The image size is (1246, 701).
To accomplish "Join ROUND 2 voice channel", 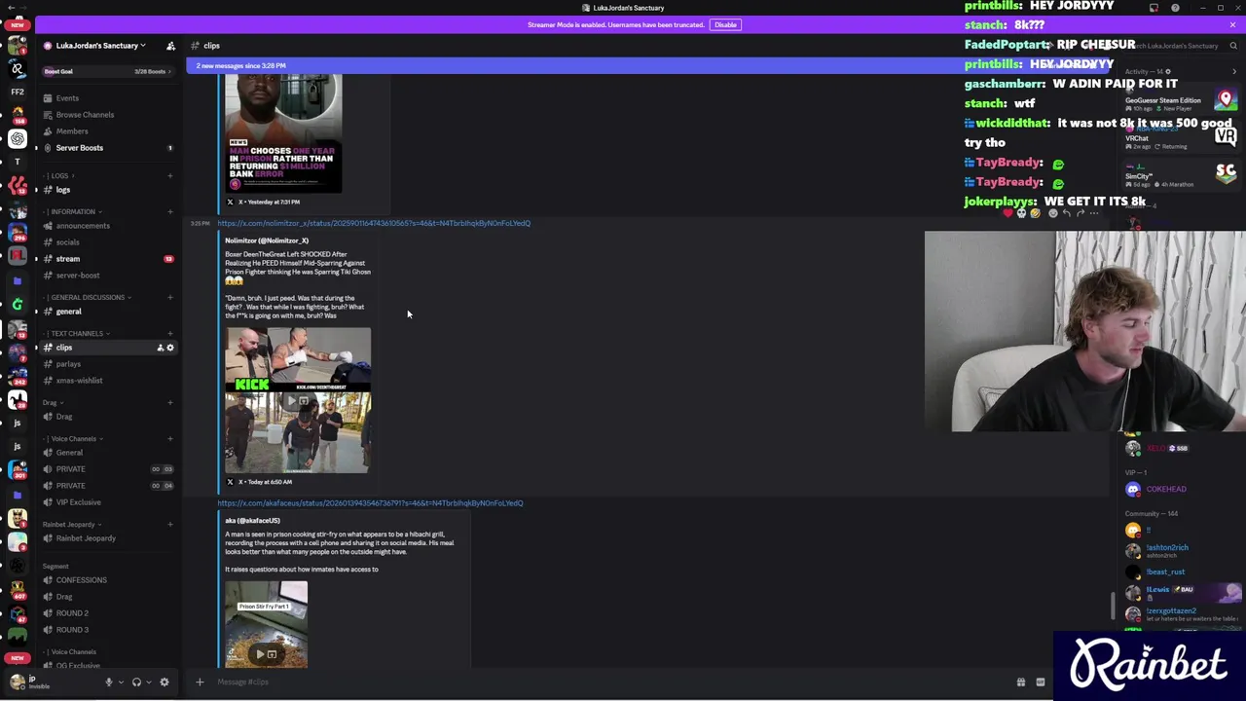I will pyautogui.click(x=109, y=613).
